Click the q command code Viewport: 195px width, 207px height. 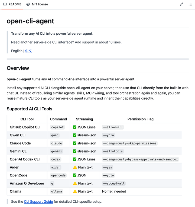click(x=52, y=183)
